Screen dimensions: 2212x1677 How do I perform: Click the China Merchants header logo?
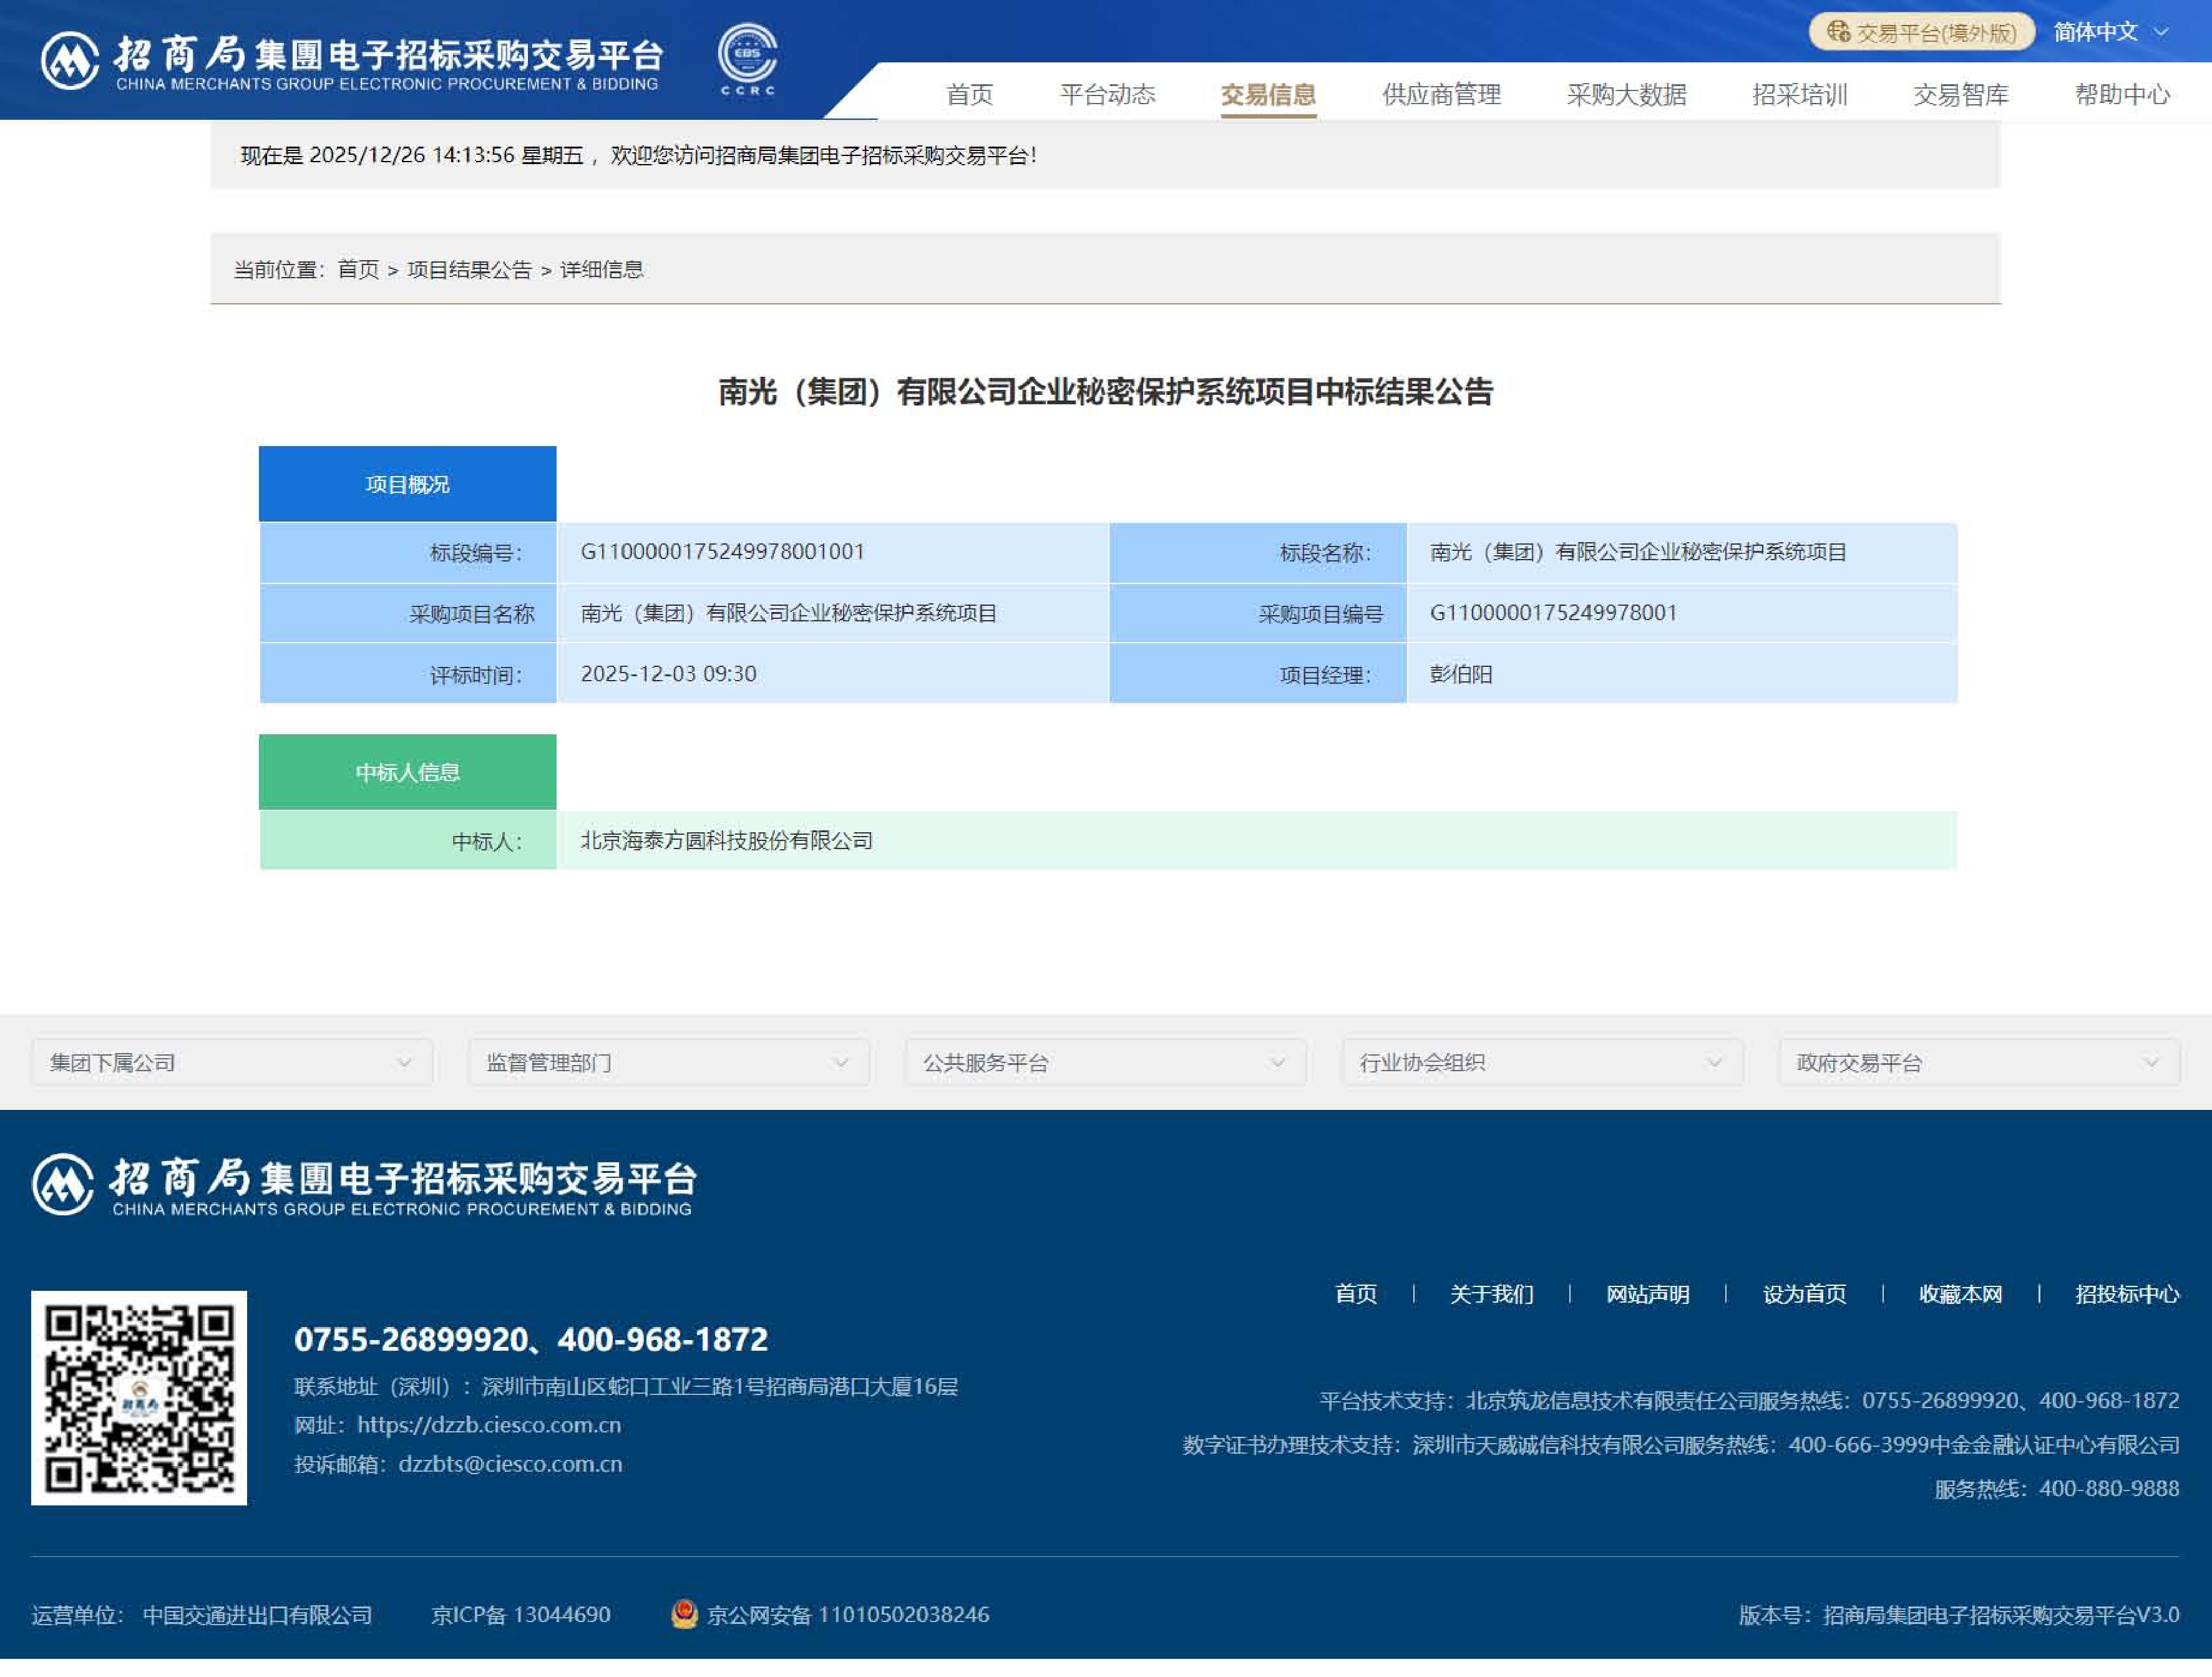(x=352, y=61)
